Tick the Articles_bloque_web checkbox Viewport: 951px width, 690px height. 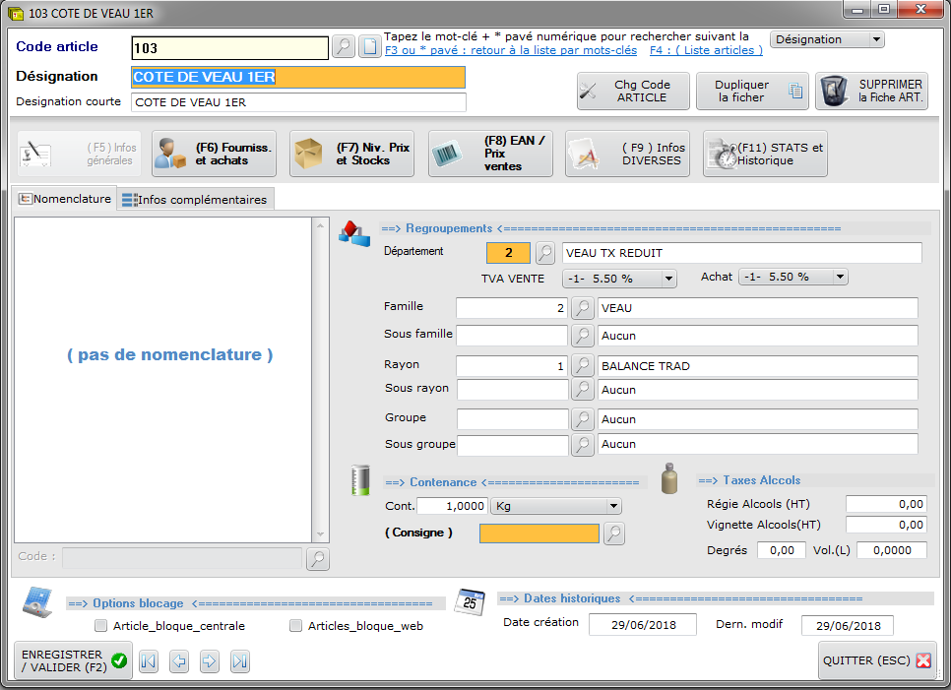295,626
